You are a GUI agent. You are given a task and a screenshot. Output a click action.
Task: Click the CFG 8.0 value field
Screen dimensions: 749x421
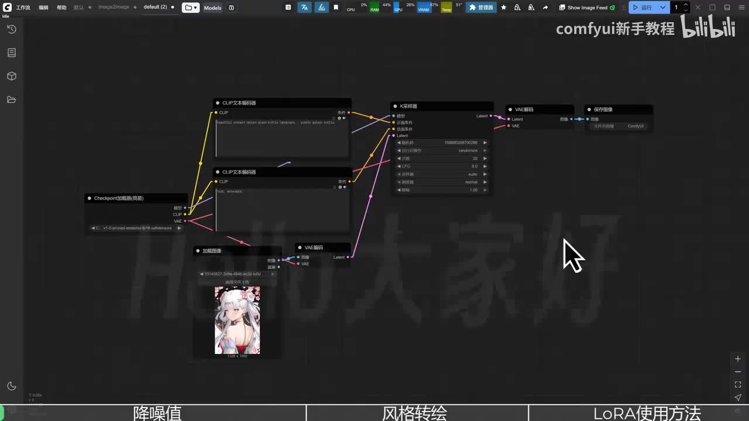tap(442, 166)
